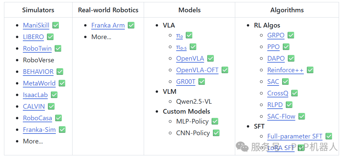Open the Reinforce++ link
349x161 pixels.
[x=285, y=70]
